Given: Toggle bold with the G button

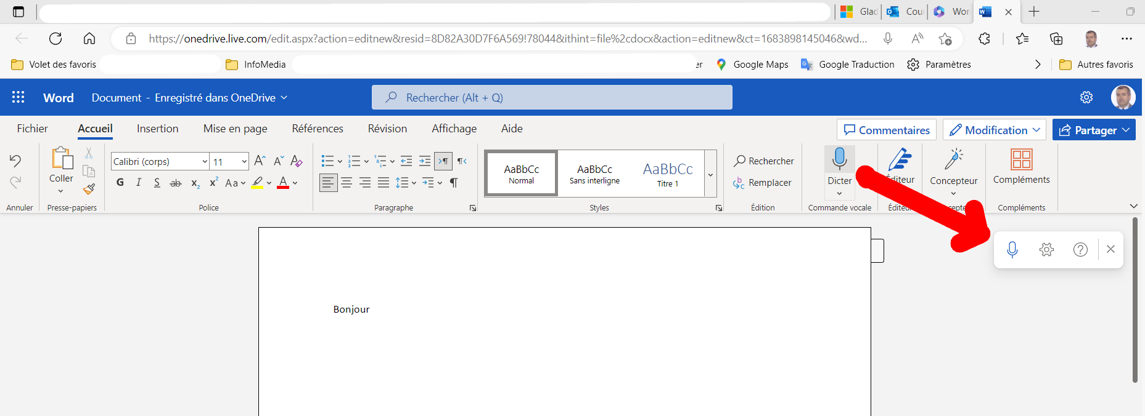Looking at the screenshot, I should (x=120, y=183).
